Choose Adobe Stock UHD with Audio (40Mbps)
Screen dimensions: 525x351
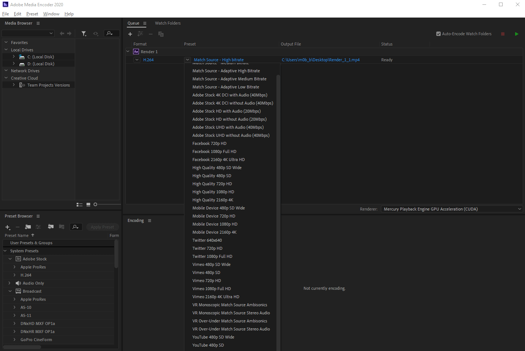228,127
